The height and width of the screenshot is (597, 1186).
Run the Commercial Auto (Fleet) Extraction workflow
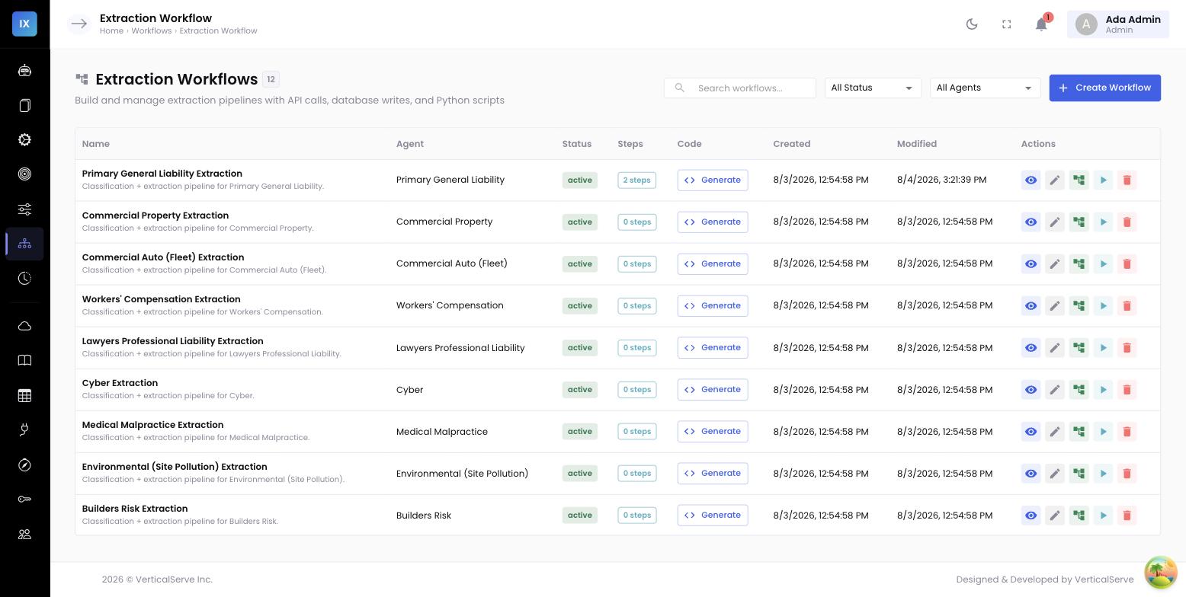[1103, 264]
